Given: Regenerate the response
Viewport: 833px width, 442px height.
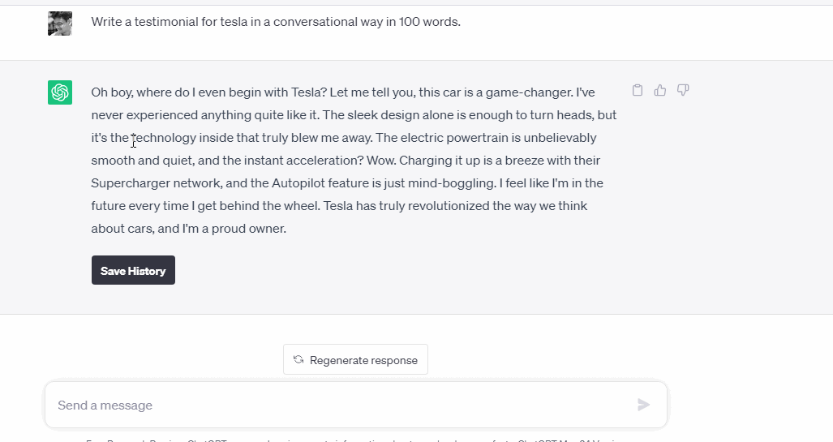Looking at the screenshot, I should pyautogui.click(x=355, y=360).
